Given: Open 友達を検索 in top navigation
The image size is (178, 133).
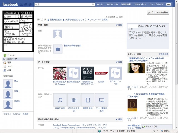Looking at the screenshot, I should 126,4.
